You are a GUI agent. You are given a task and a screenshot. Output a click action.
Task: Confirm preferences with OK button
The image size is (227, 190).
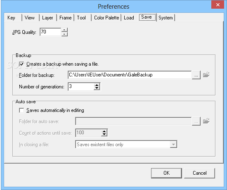[x=166, y=173]
